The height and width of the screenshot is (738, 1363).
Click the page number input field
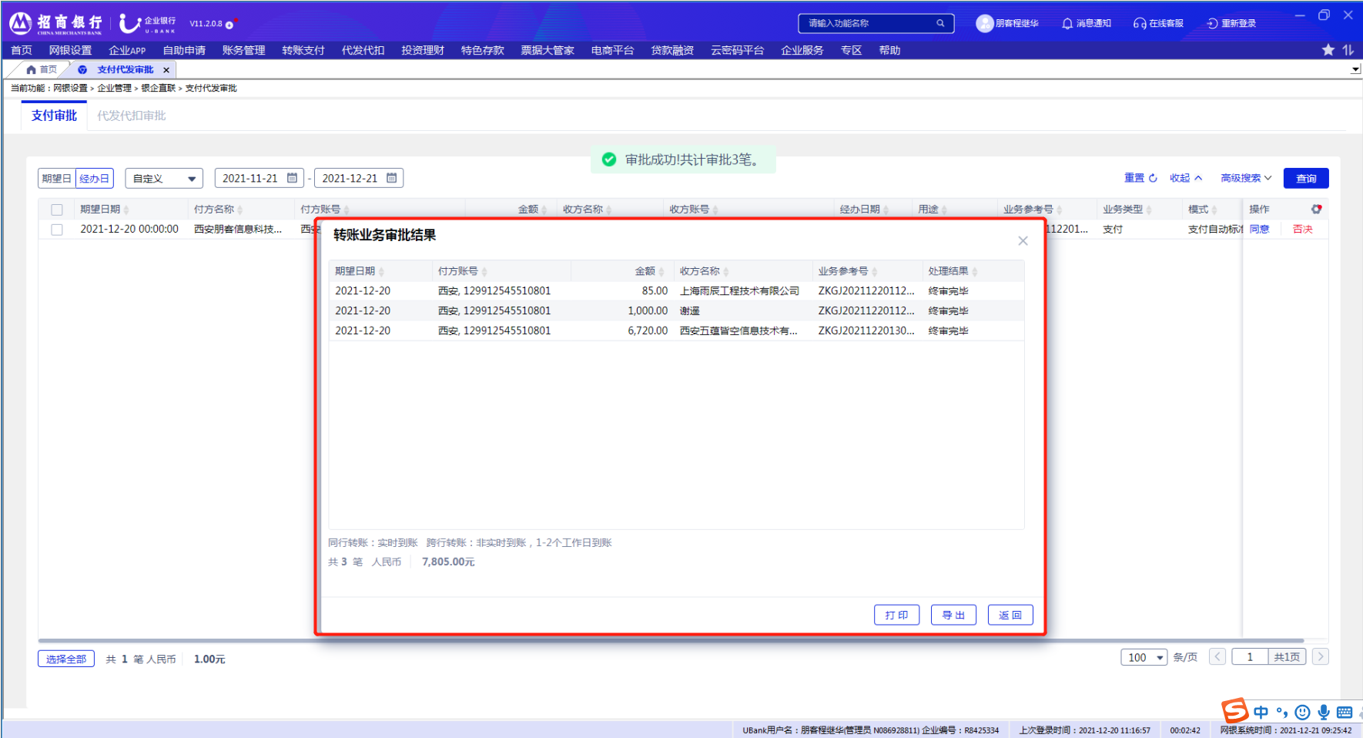(x=1250, y=657)
